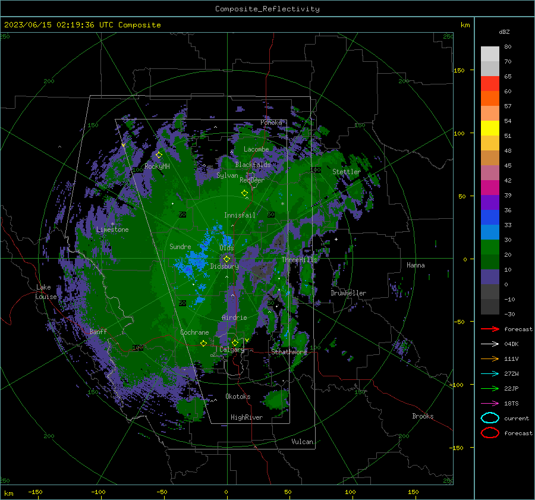This screenshot has height=500, width=535.
Task: Click the HighRiver label
Action: (x=247, y=417)
